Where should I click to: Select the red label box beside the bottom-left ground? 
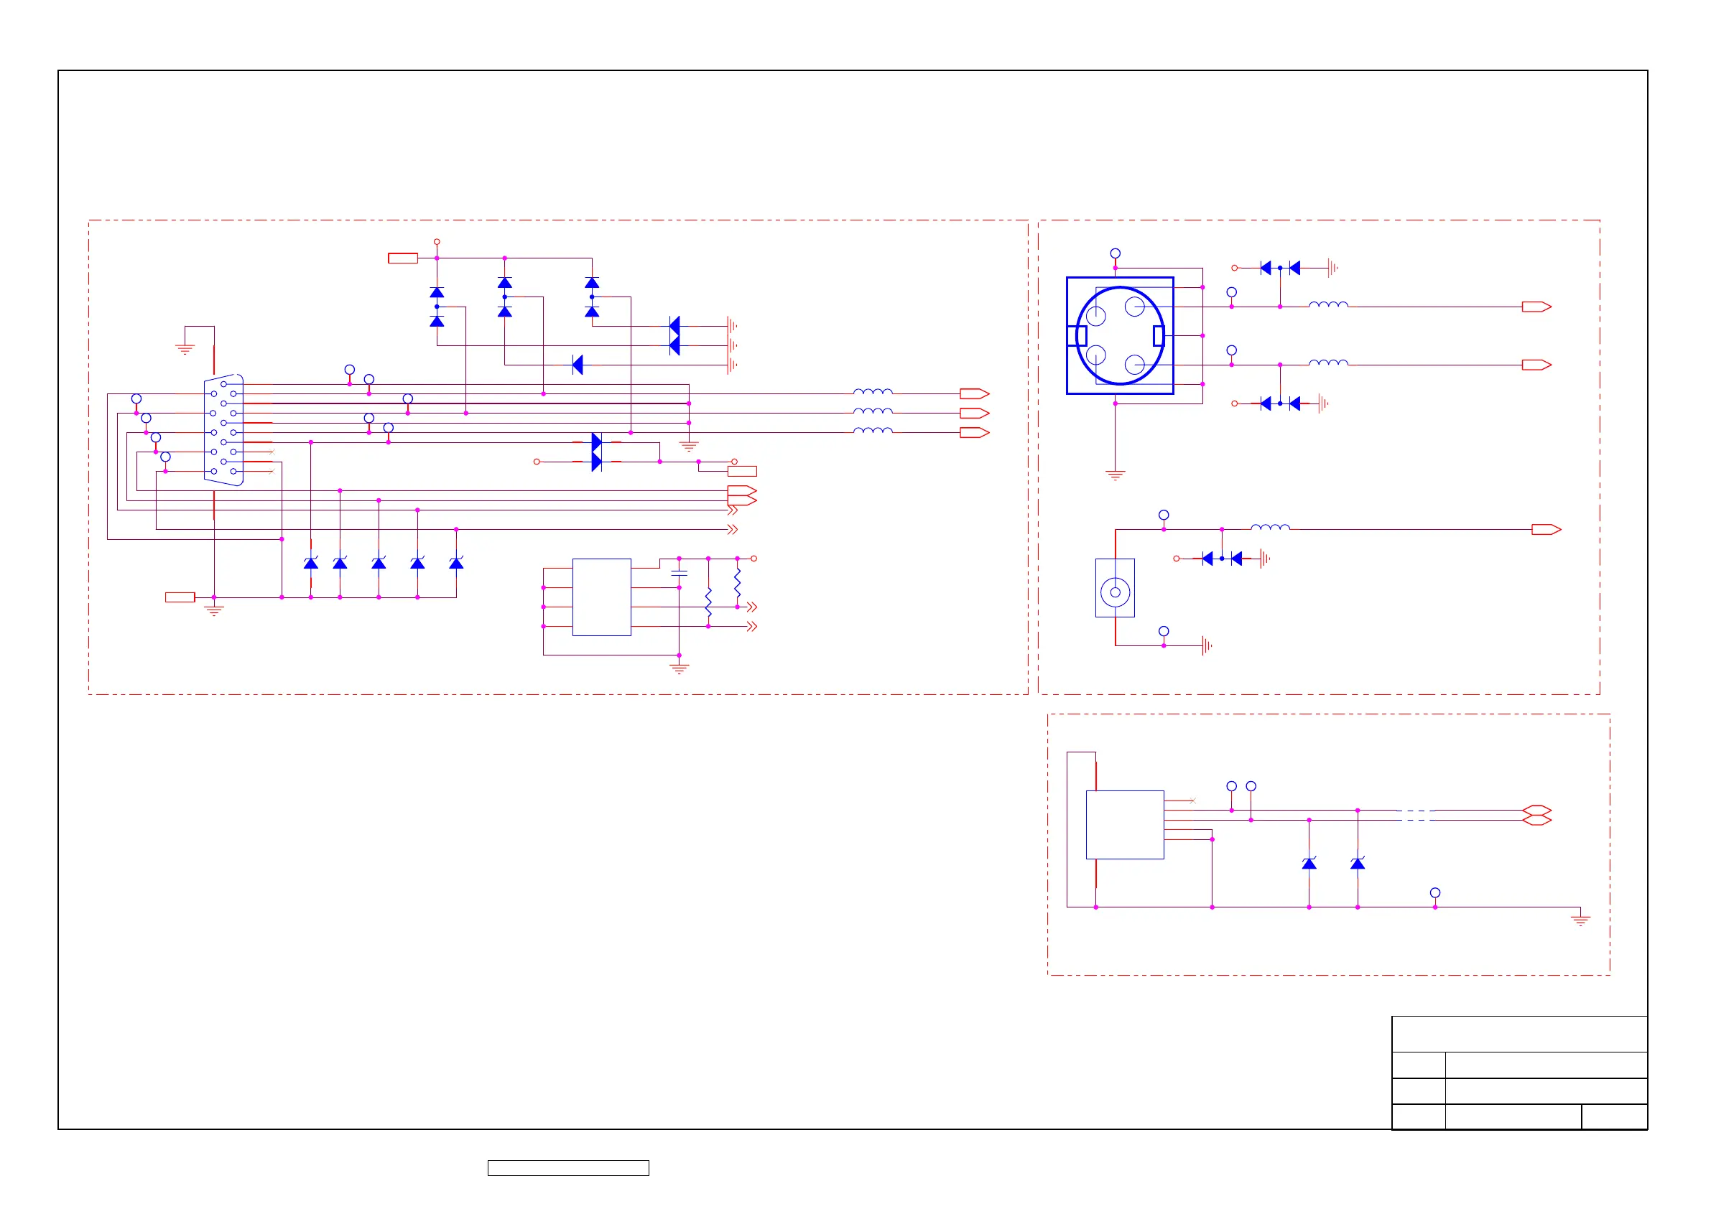point(180,597)
